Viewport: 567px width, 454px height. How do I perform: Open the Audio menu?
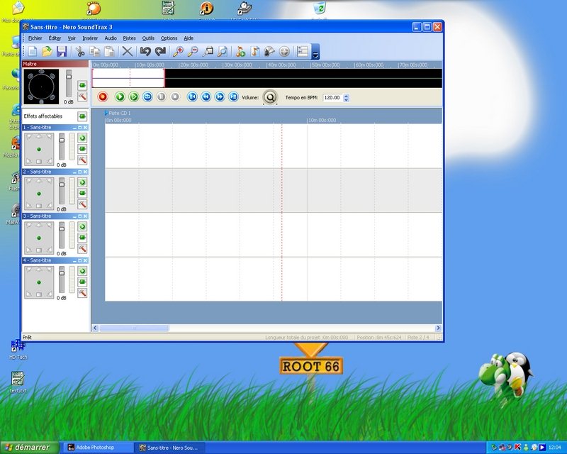pyautogui.click(x=111, y=38)
